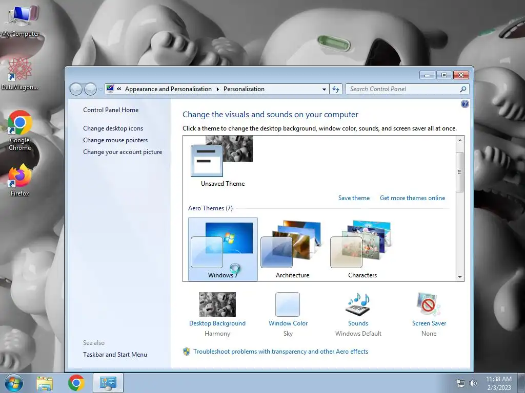Click the volume speaker tray icon
Image resolution: width=525 pixels, height=393 pixels.
[x=473, y=383]
